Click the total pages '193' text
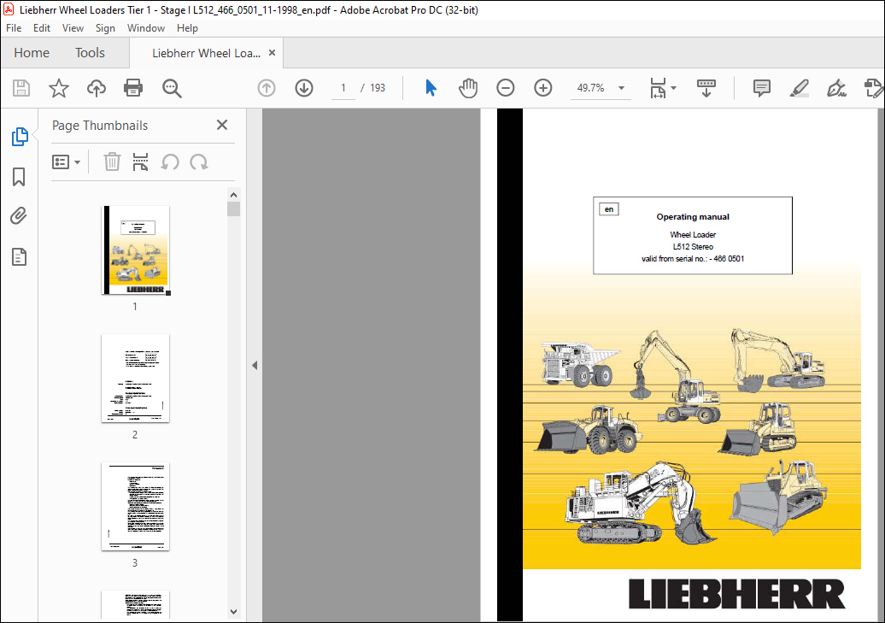 pyautogui.click(x=378, y=88)
